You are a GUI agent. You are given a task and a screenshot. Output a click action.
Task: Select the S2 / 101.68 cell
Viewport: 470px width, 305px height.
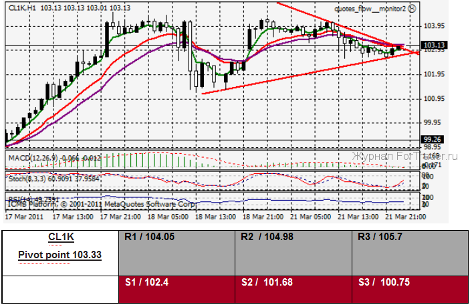point(293,290)
